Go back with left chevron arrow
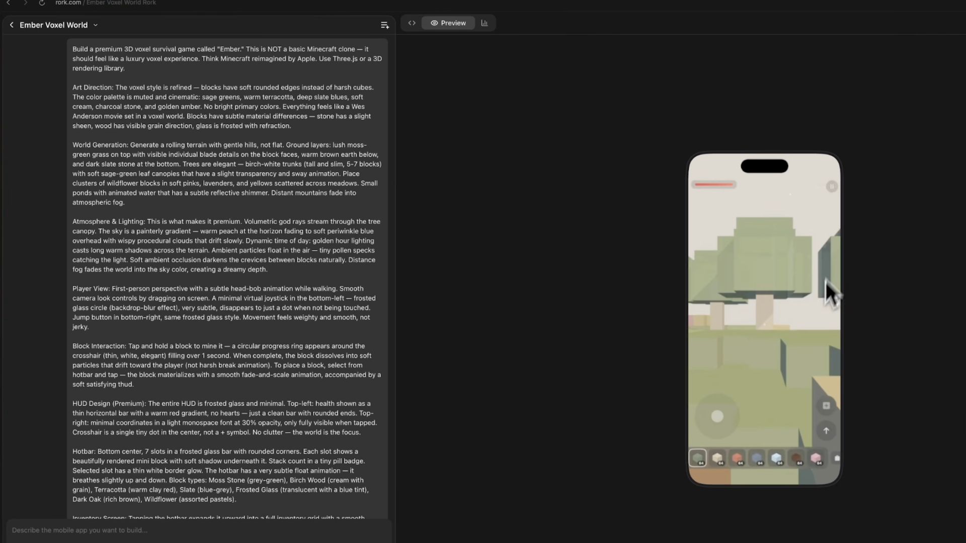The height and width of the screenshot is (543, 966). coord(12,25)
